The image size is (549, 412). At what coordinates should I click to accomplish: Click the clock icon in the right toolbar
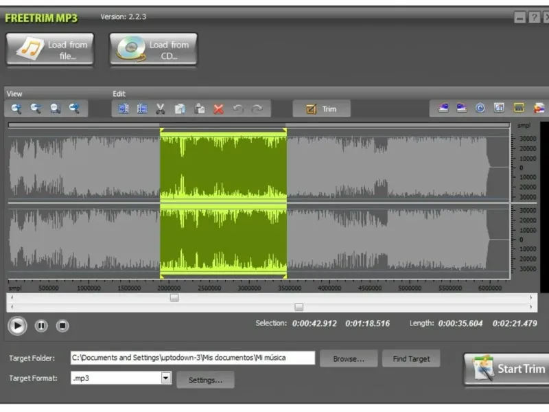pyautogui.click(x=480, y=108)
